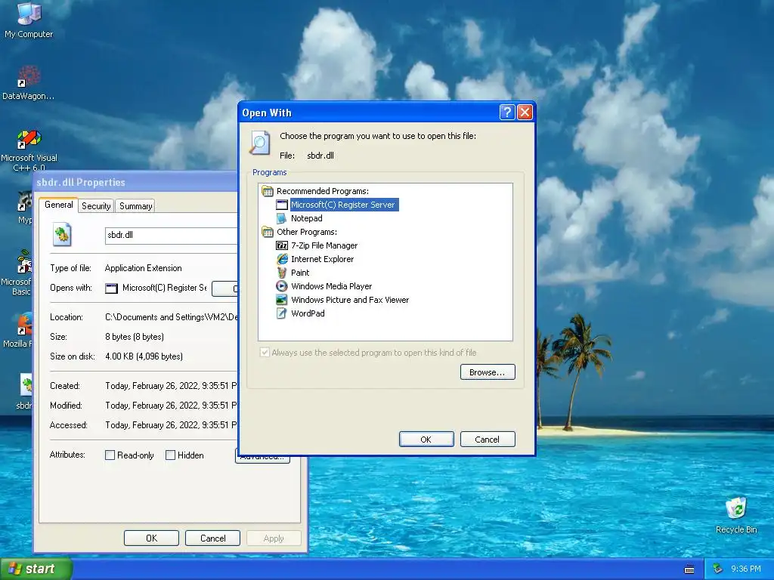The height and width of the screenshot is (580, 774).
Task: Open the Recycle Bin
Action: tap(736, 515)
